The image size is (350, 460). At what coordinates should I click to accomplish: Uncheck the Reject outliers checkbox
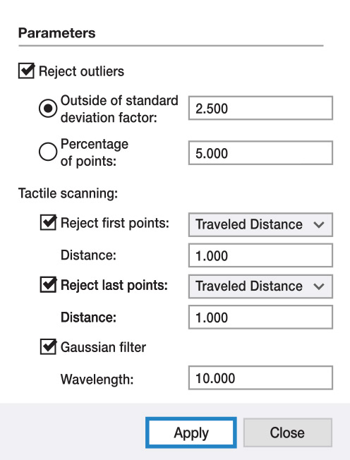(26, 71)
